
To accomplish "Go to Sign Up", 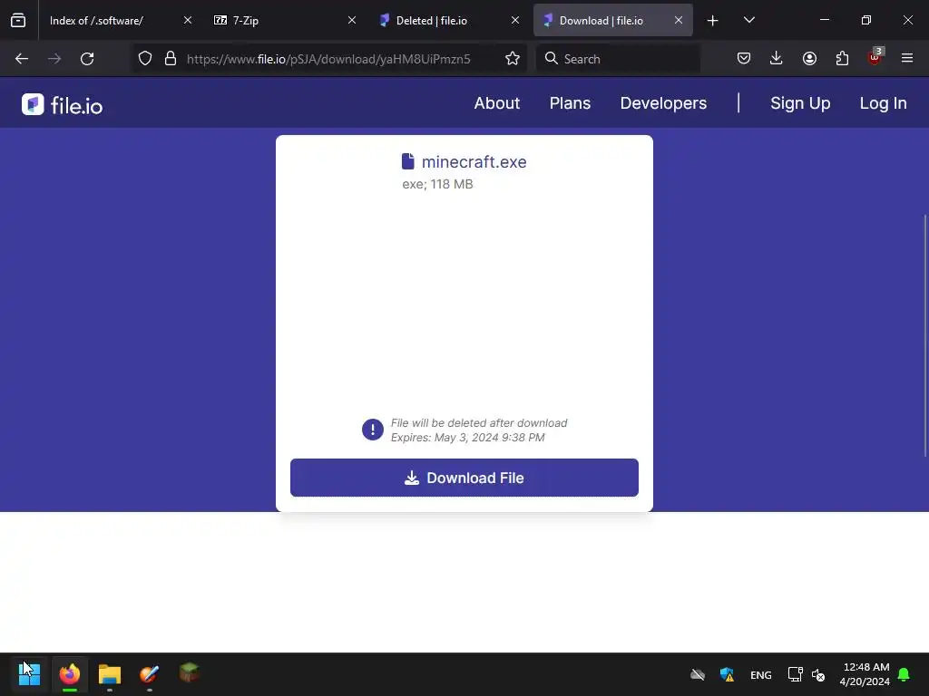I will click(800, 103).
